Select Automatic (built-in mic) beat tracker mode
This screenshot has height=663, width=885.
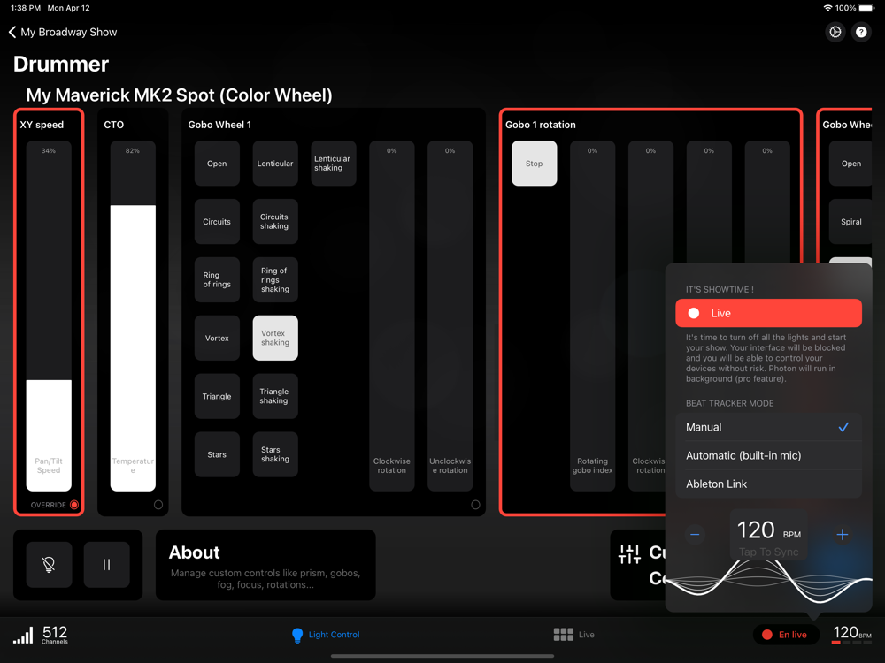(768, 455)
